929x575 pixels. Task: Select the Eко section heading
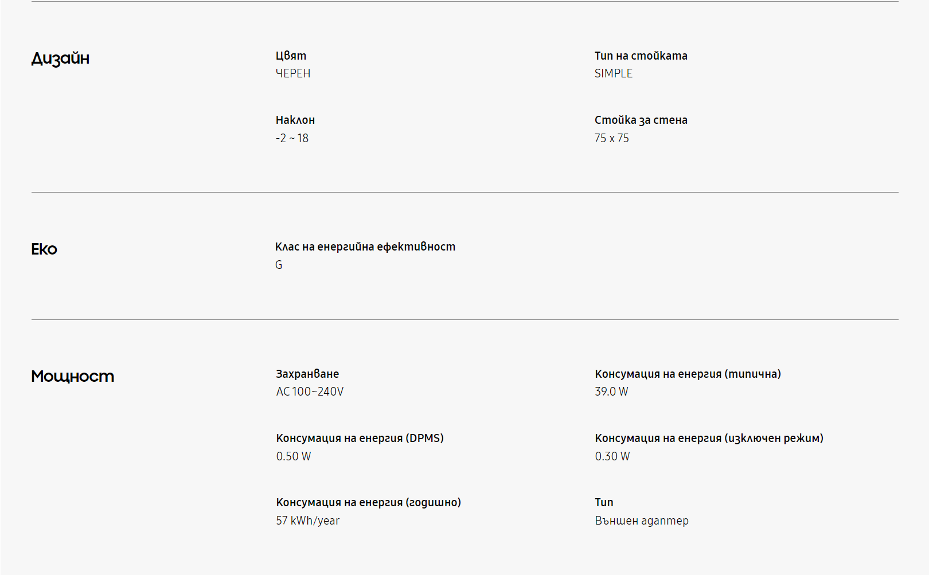pyautogui.click(x=44, y=249)
